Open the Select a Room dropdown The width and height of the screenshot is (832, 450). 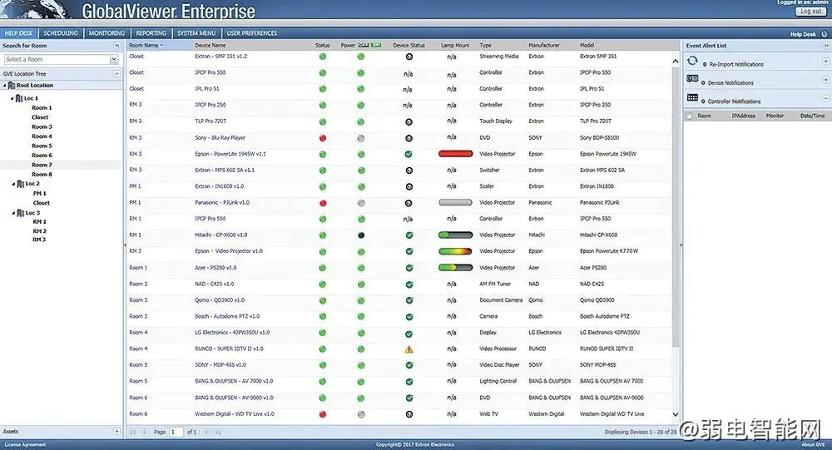114,59
